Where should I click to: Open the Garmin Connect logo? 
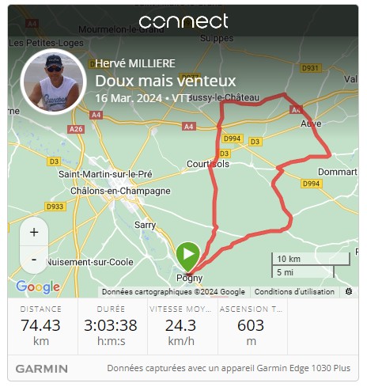183,21
